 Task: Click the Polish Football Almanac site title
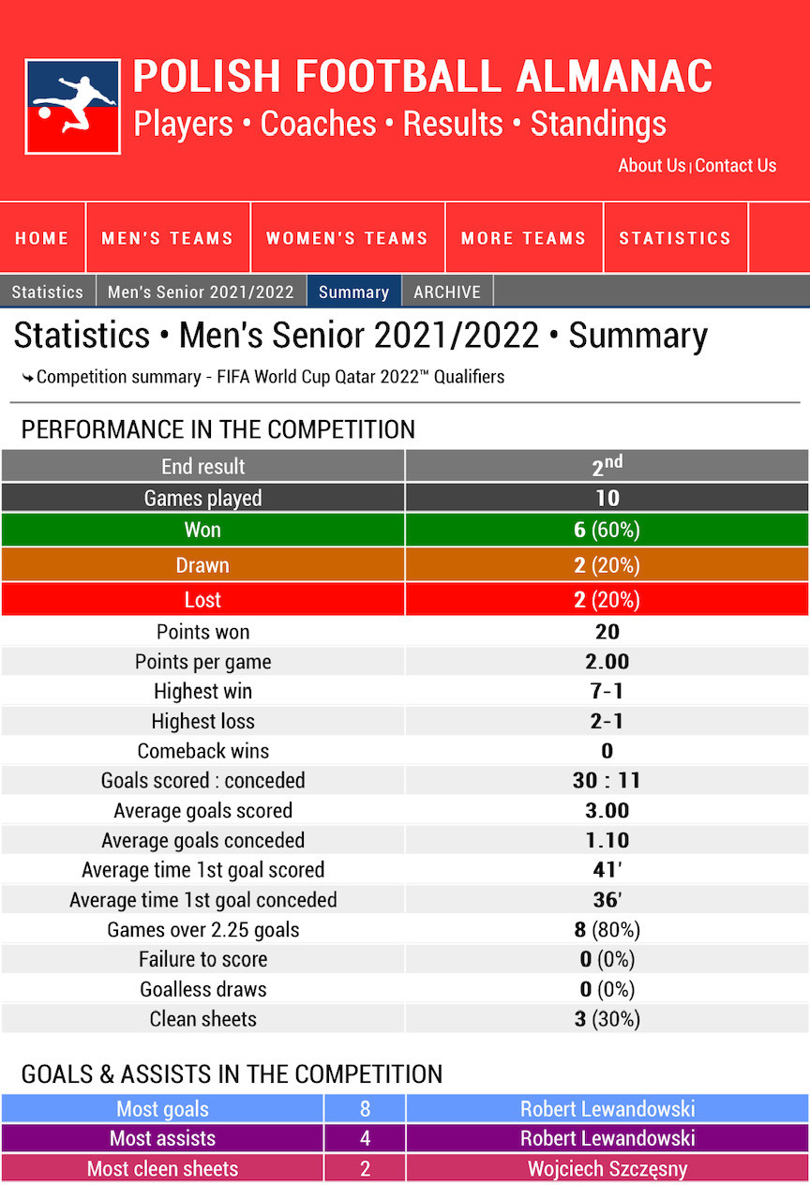click(x=423, y=77)
